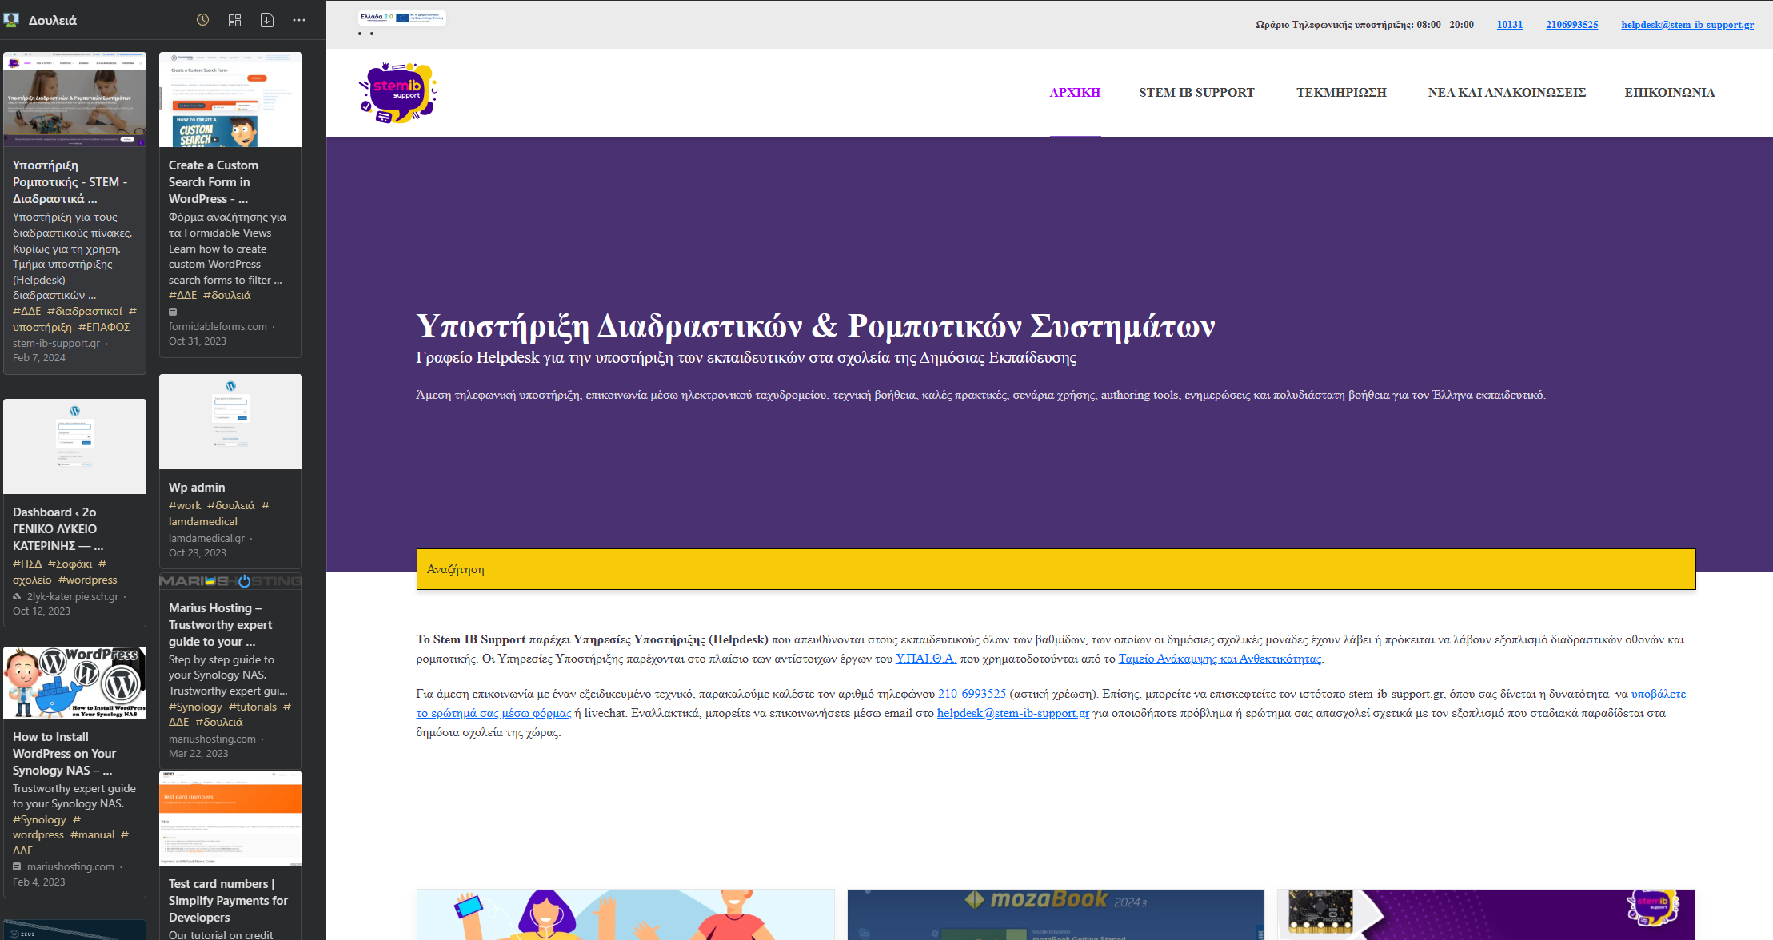Click the Stem IB Support logo
The image size is (1773, 940).
[398, 93]
